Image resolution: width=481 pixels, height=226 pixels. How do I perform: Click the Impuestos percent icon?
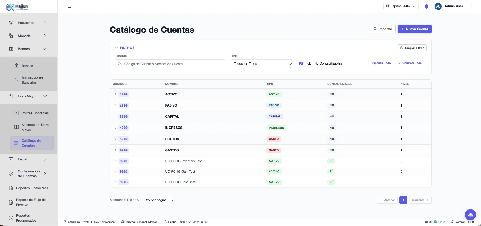[11, 23]
